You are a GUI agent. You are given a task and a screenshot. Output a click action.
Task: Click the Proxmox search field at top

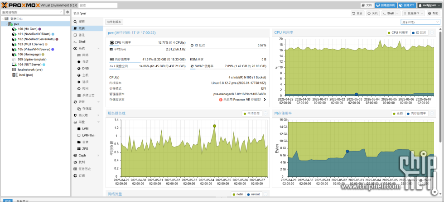[98, 5]
